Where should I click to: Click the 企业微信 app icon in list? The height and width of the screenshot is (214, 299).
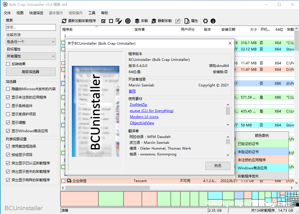(x=69, y=181)
